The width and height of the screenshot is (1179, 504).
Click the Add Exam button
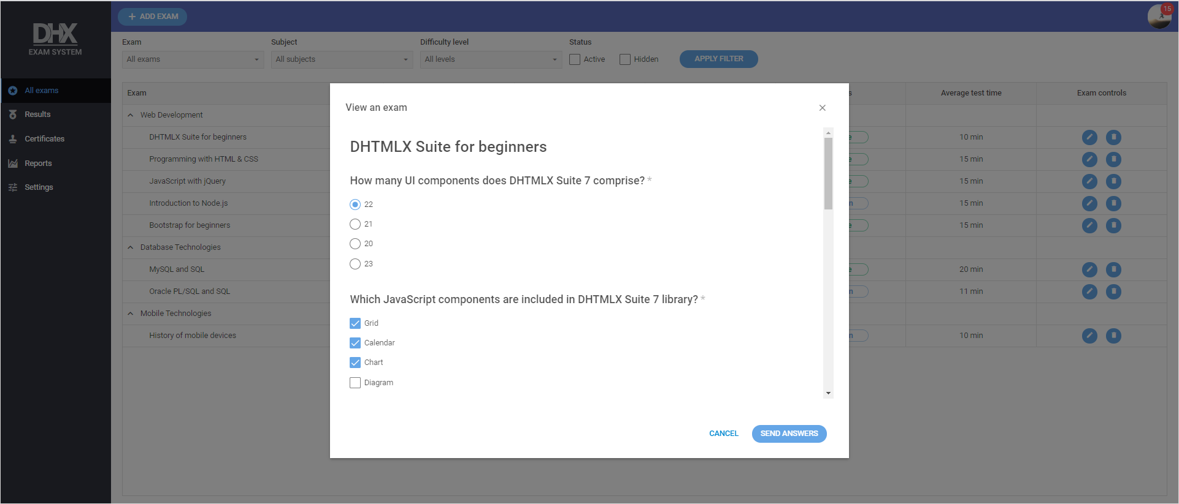pos(153,17)
